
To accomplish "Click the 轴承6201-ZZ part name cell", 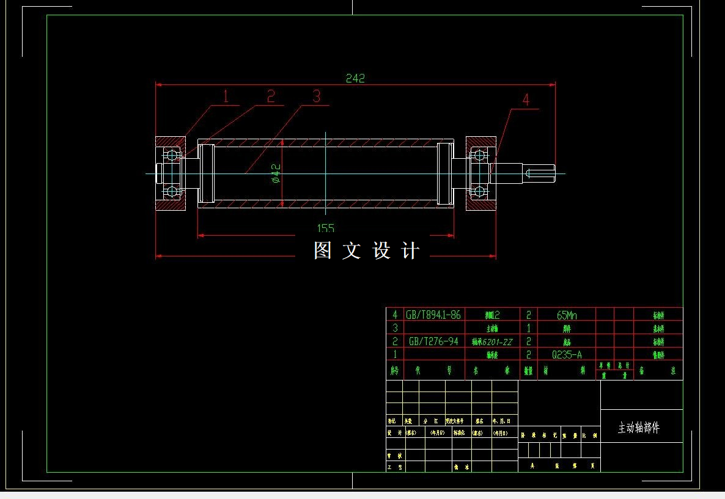I will pos(492,342).
